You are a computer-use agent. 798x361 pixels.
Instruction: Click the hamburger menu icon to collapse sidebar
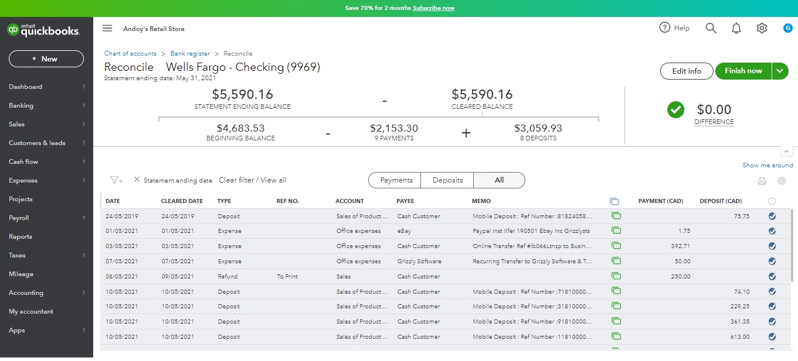point(107,28)
